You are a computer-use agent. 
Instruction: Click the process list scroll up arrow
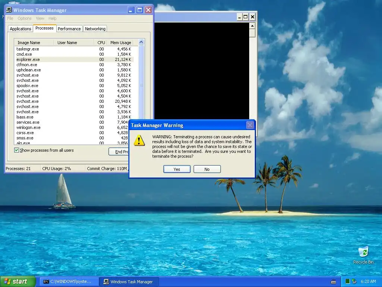click(141, 42)
